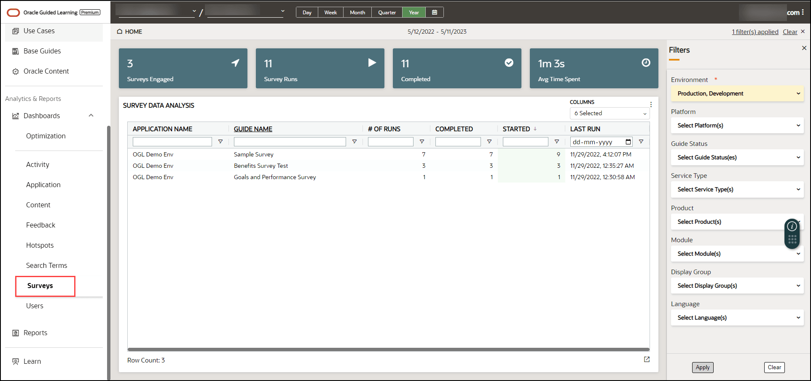Image resolution: width=811 pixels, height=381 pixels.
Task: Click the Completed column filter funnel icon
Action: 489,142
